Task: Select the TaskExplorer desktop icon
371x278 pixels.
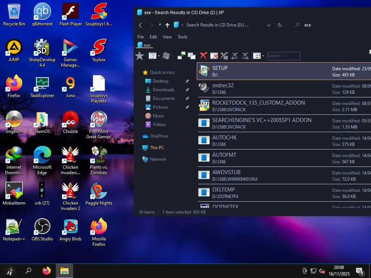Action: click(42, 87)
